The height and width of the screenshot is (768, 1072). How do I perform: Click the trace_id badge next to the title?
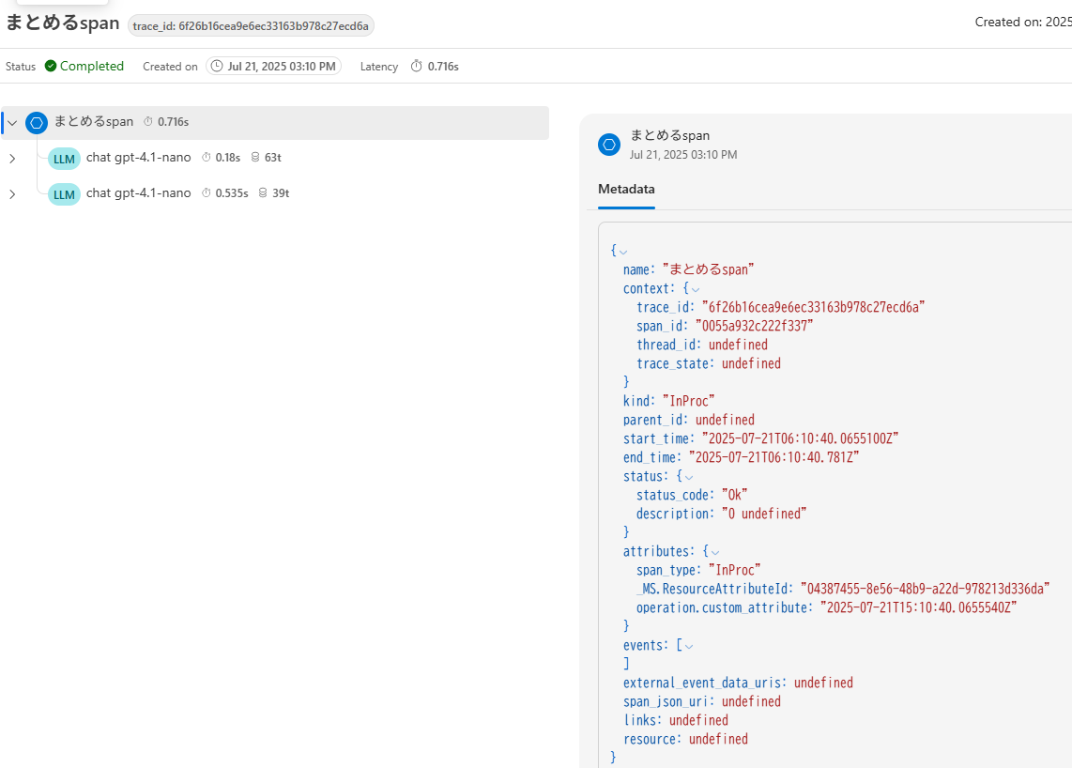[x=251, y=25]
